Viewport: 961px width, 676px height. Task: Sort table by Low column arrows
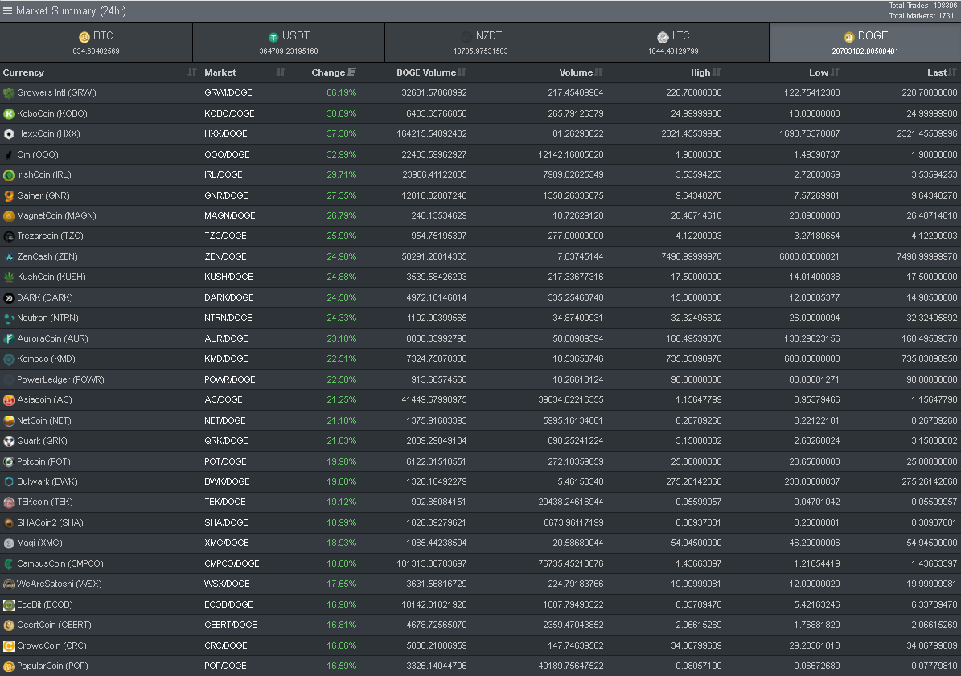pos(835,72)
